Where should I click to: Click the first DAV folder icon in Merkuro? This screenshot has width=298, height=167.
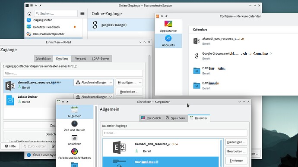tap(197, 71)
